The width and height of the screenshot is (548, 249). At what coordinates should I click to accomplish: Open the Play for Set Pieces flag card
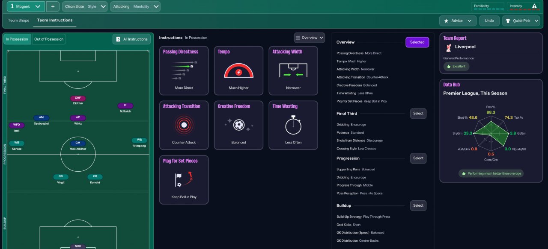click(184, 179)
